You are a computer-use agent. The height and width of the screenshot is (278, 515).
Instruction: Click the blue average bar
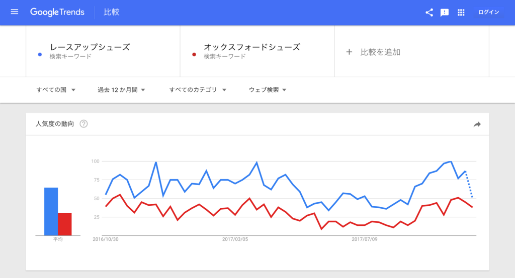coord(51,211)
